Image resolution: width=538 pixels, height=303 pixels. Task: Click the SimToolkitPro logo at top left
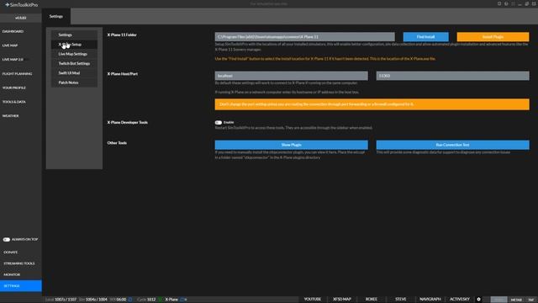pos(21,5)
